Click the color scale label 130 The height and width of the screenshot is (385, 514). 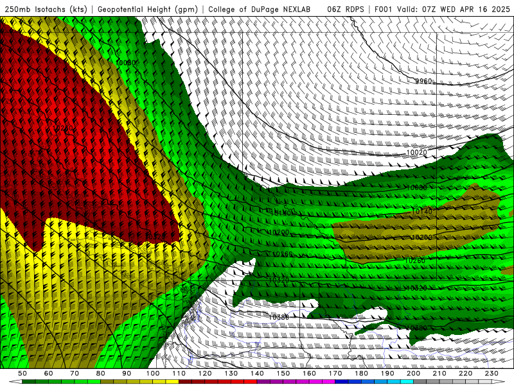coord(231,373)
